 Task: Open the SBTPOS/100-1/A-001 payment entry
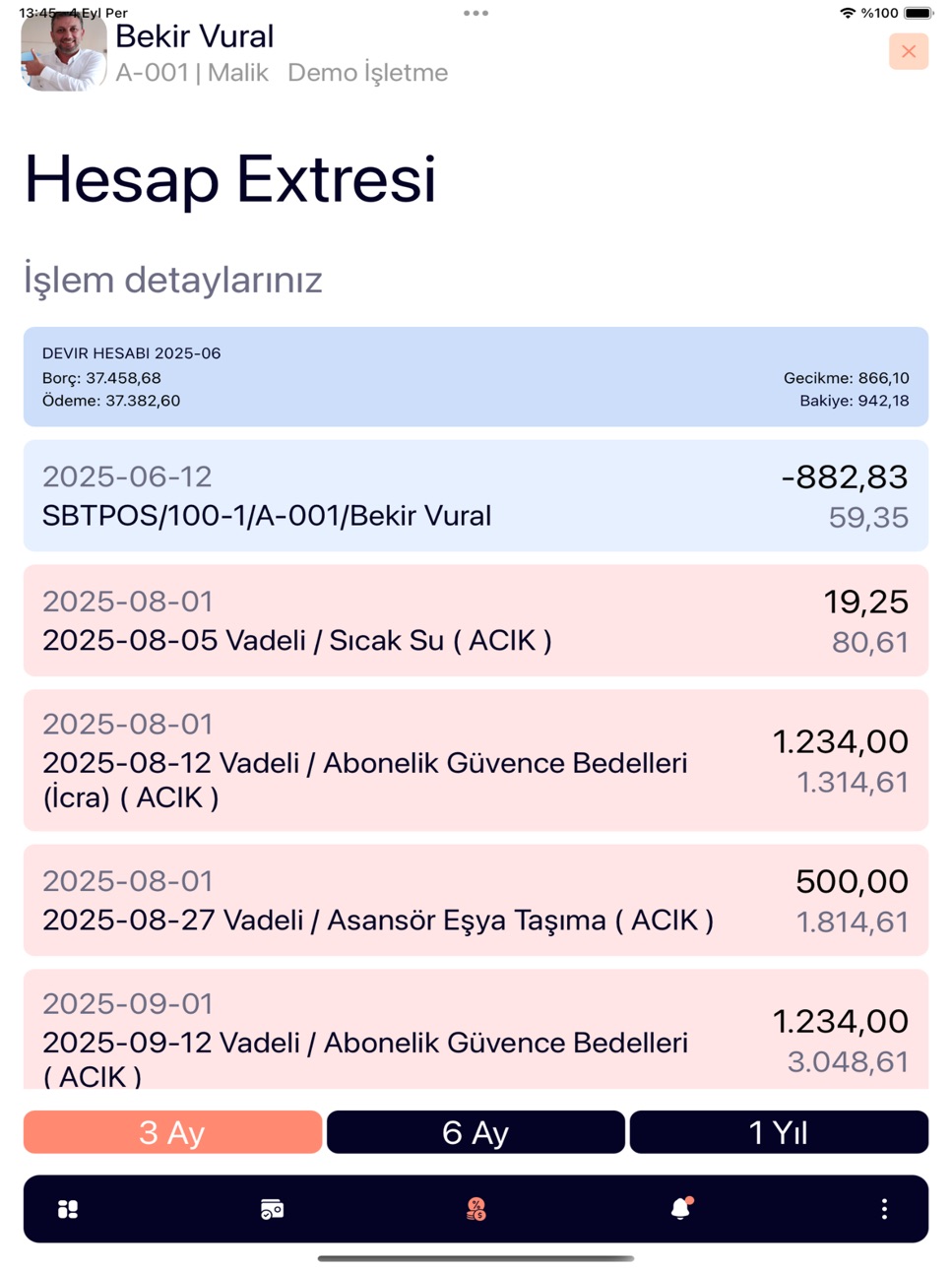[476, 495]
